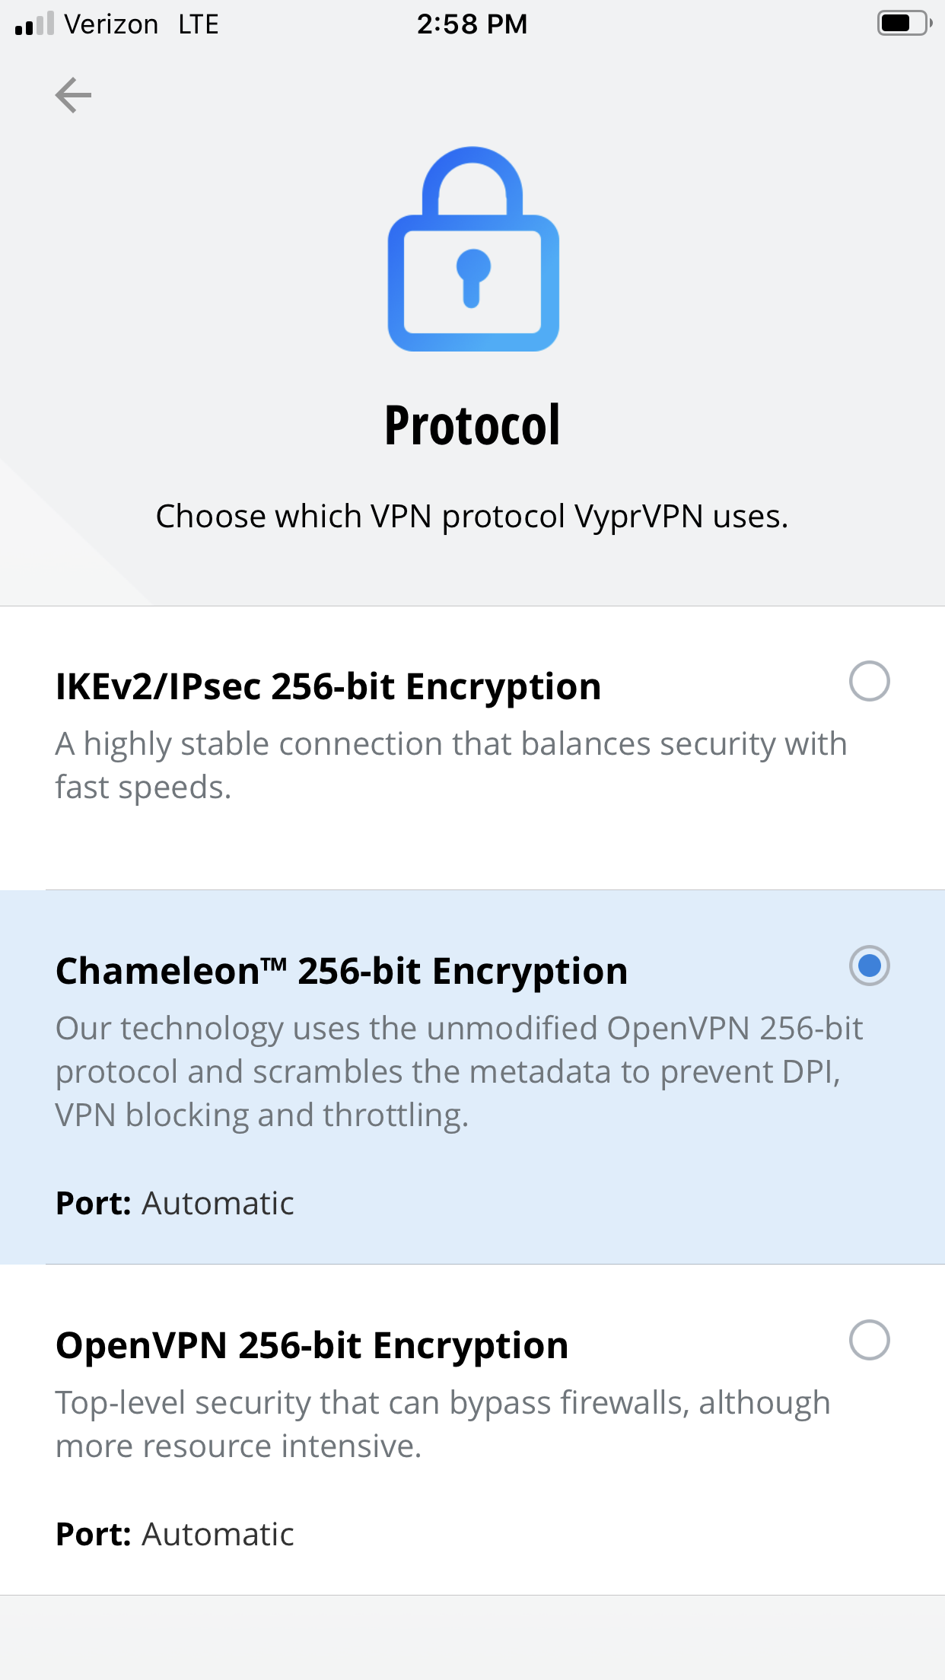The width and height of the screenshot is (945, 1680).
Task: Tap the 2:58 PM status bar clock
Action: [x=472, y=24]
